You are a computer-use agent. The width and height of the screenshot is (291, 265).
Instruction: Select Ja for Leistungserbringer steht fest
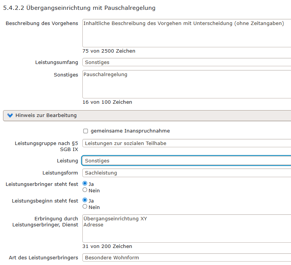[x=85, y=184]
